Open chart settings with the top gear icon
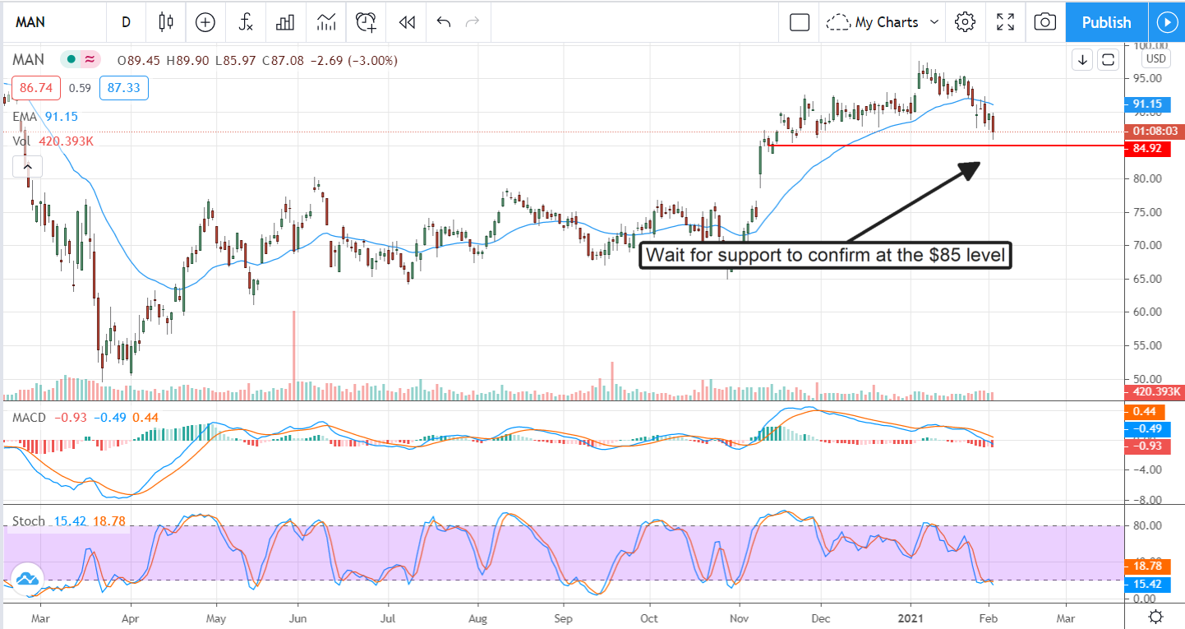The height and width of the screenshot is (629, 1185). point(965,22)
